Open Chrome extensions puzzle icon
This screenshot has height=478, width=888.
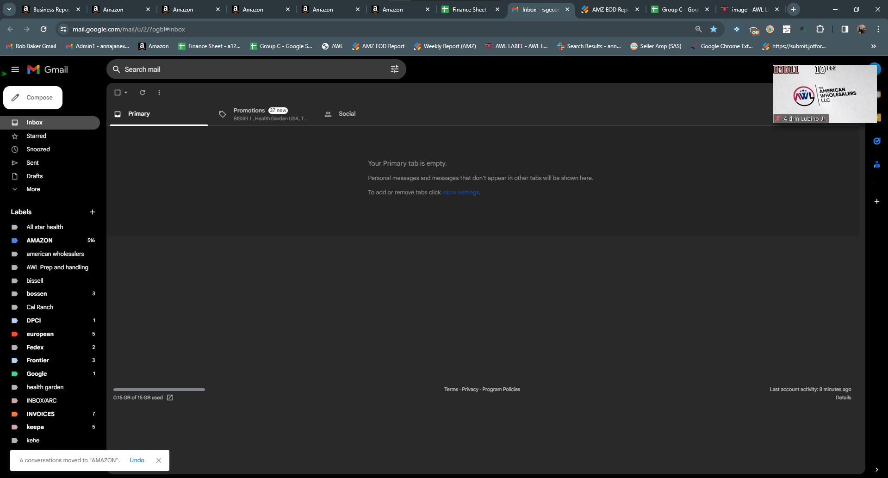point(820,29)
